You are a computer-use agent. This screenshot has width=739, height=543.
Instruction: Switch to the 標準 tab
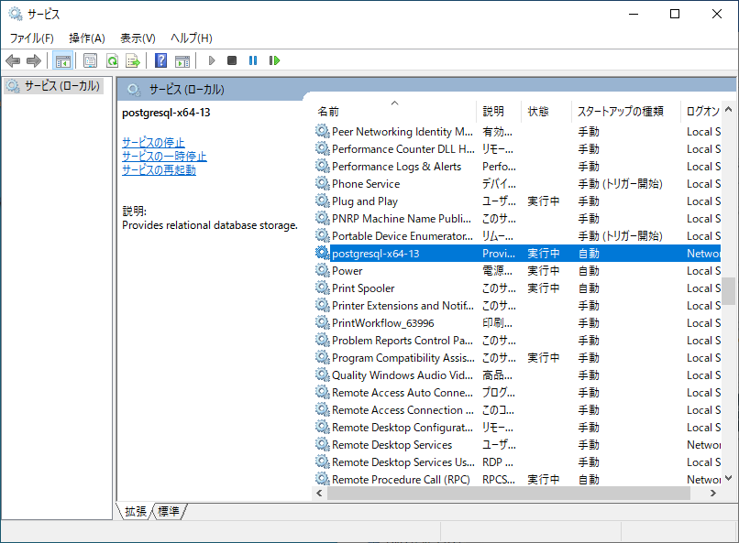pyautogui.click(x=169, y=511)
